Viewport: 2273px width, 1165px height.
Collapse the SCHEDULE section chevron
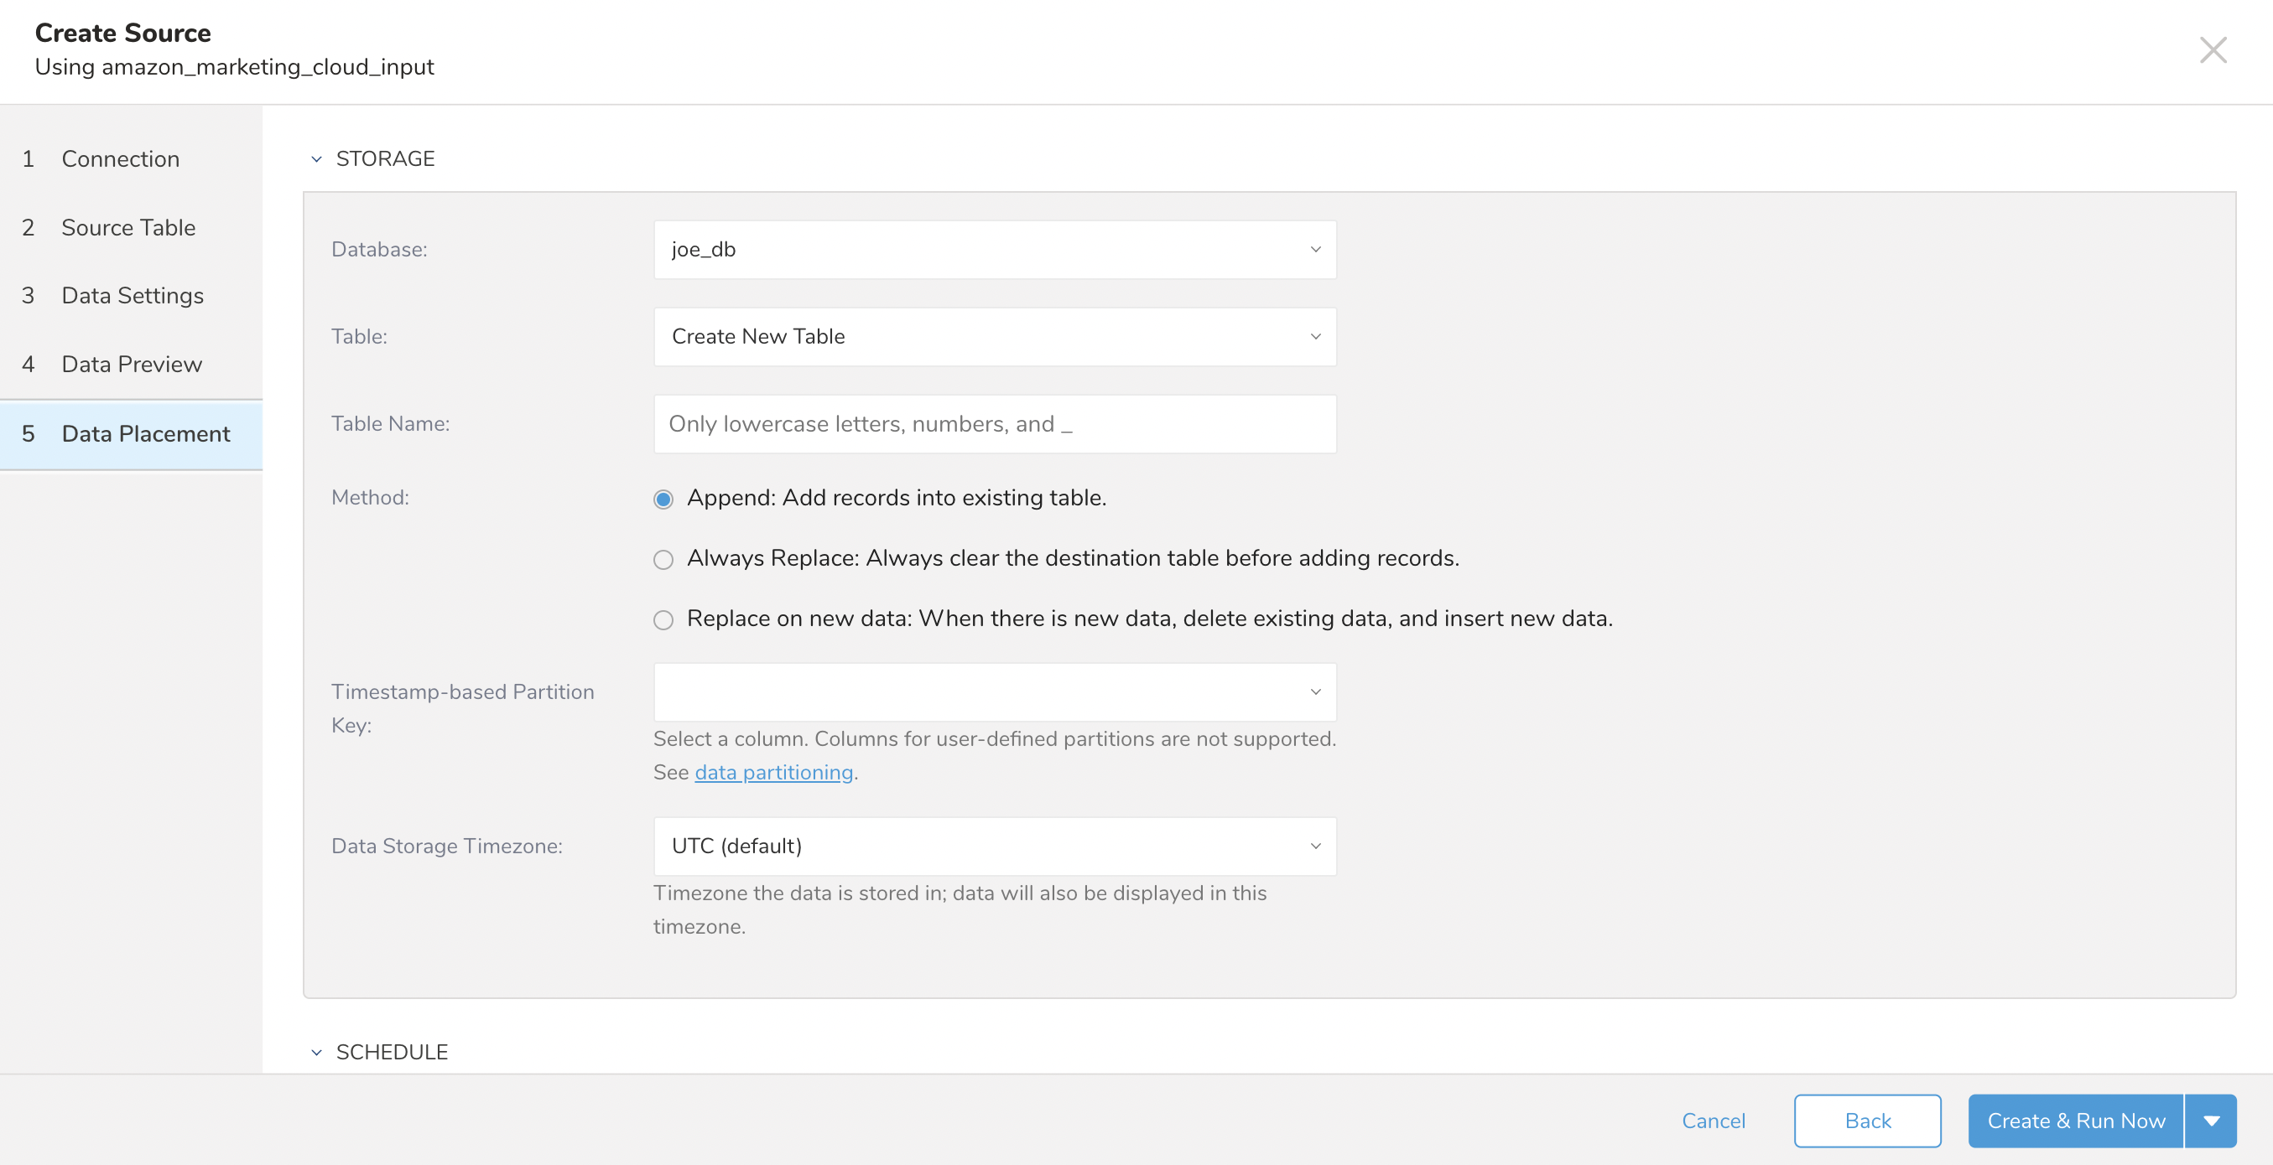(317, 1052)
